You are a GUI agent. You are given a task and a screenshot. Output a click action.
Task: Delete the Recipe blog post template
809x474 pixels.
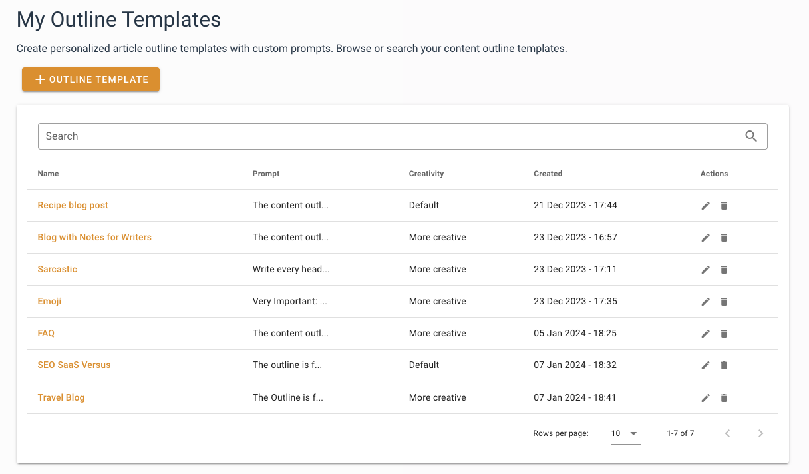tap(724, 205)
